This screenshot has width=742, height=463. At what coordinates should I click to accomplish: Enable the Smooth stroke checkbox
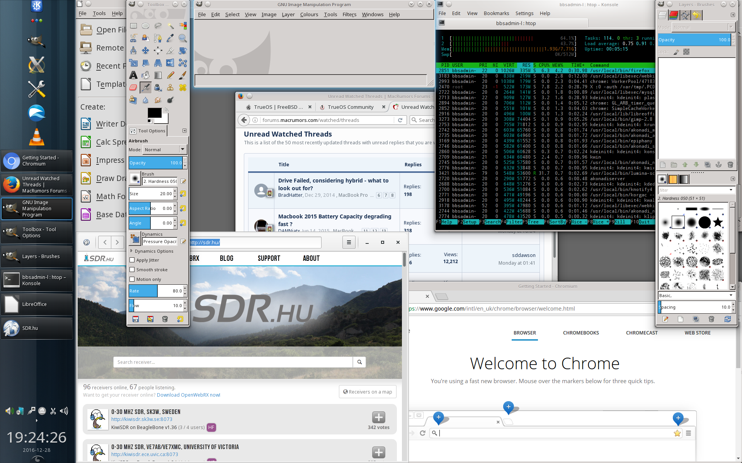pos(132,270)
